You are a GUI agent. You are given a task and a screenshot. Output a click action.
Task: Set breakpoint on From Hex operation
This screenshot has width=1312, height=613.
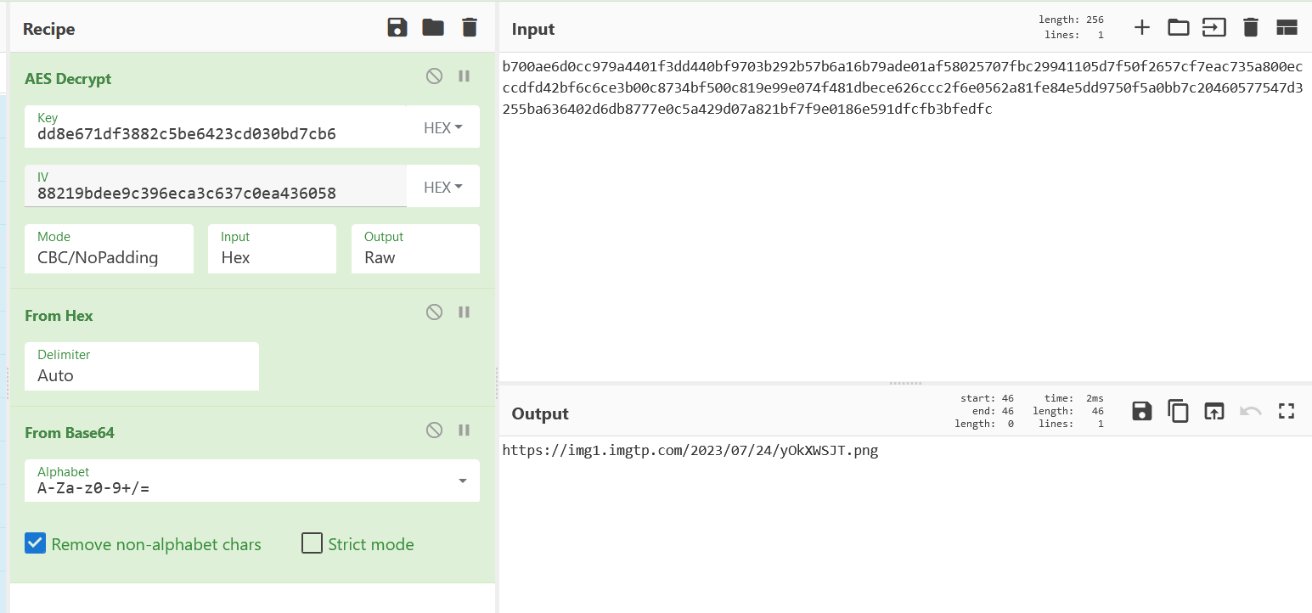coord(465,312)
